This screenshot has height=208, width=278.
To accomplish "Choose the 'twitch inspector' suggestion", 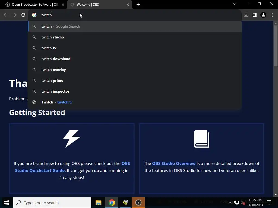I will click(x=135, y=91).
